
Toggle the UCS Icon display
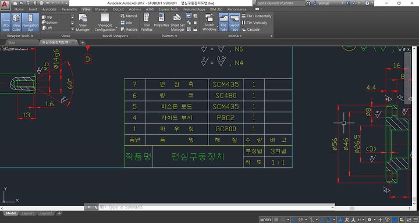pyautogui.click(x=6, y=22)
